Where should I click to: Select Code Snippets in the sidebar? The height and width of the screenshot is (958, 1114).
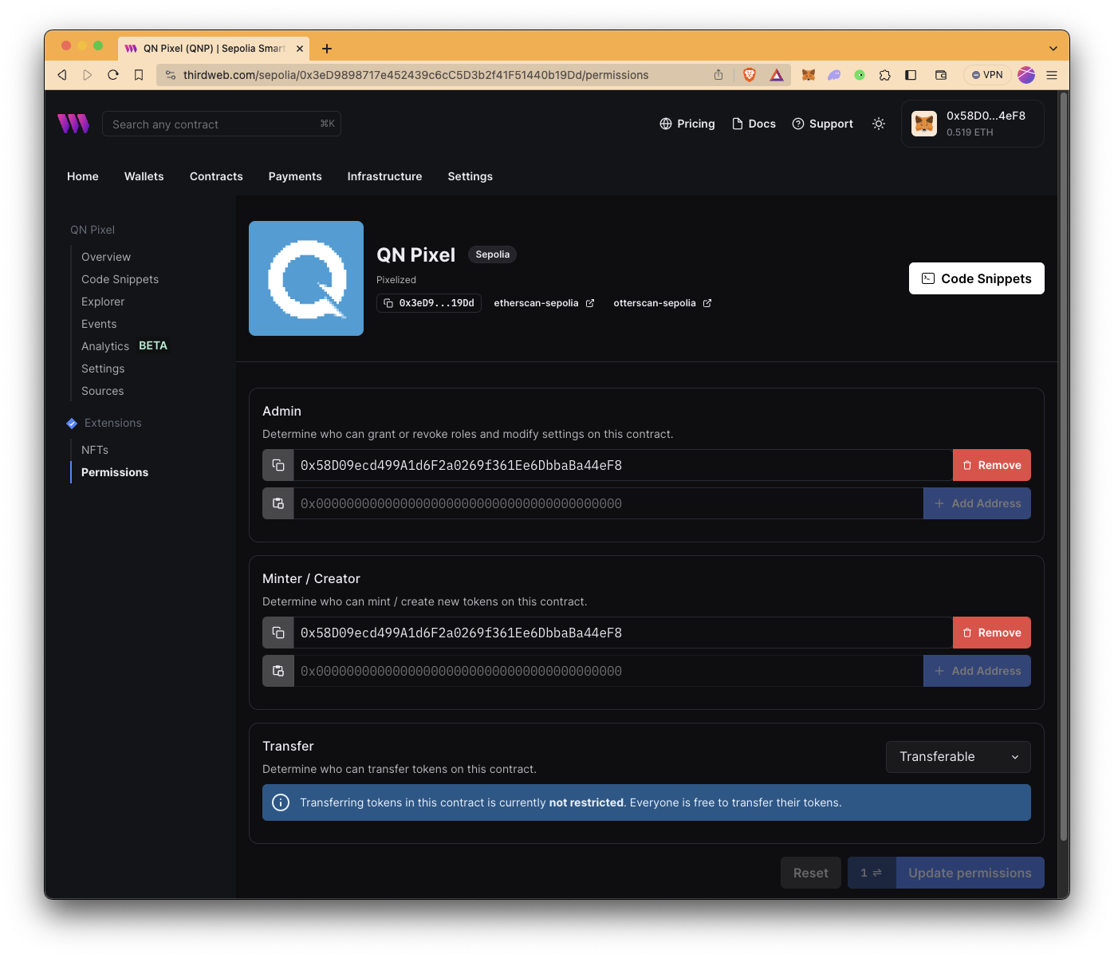[x=120, y=279]
